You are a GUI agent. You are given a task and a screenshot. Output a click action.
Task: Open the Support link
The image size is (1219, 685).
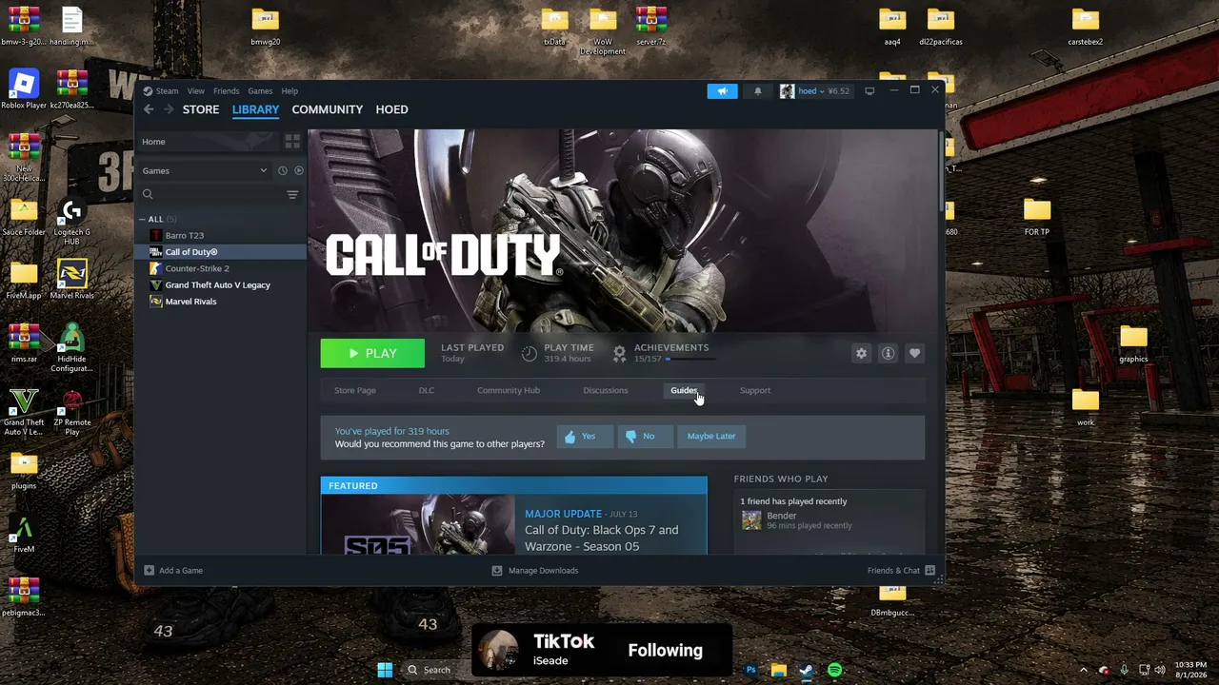click(755, 390)
